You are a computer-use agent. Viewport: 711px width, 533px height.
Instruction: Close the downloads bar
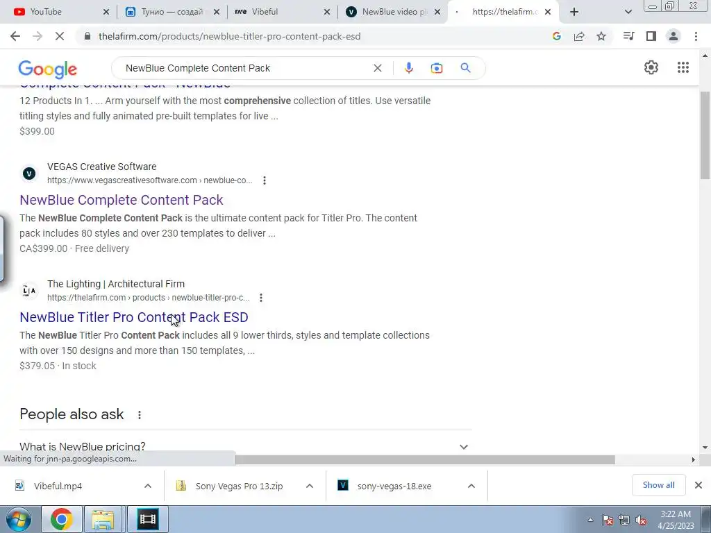699,485
